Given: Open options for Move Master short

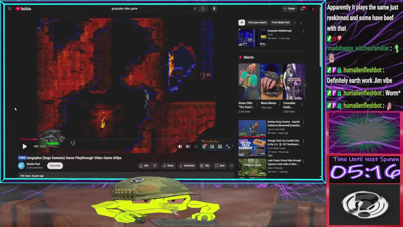Looking at the screenshot, I should pyautogui.click(x=279, y=104).
